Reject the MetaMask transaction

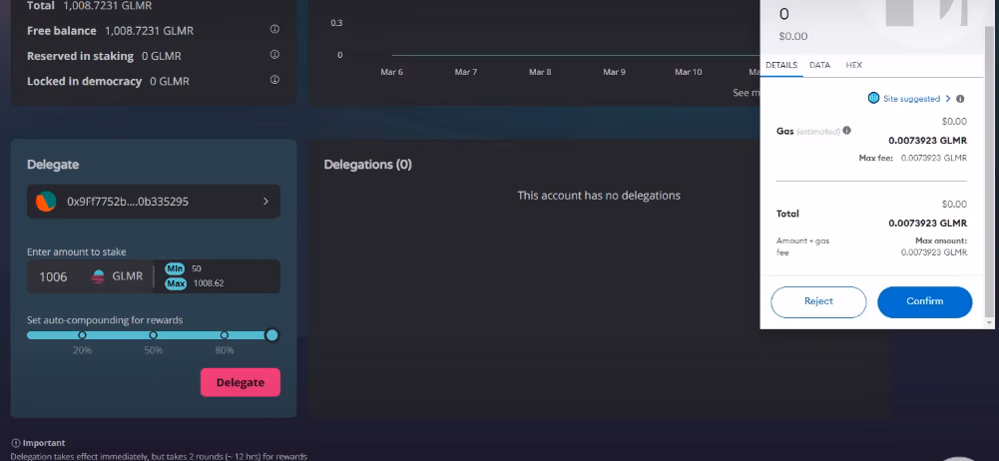coord(817,301)
